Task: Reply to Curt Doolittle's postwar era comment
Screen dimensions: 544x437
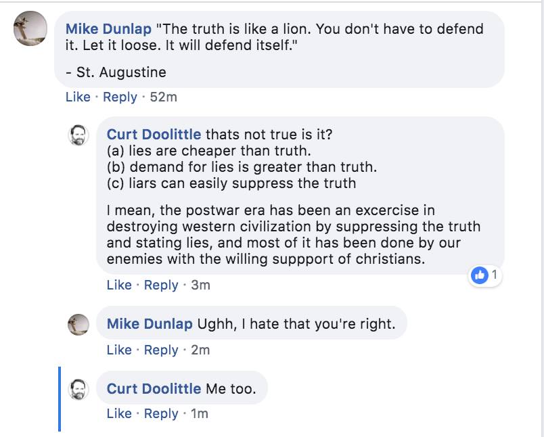Action: [x=161, y=285]
